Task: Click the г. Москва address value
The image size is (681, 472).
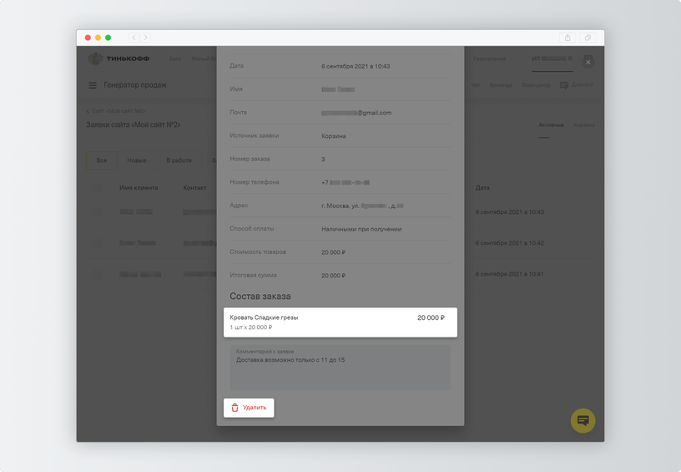Action: [x=363, y=206]
